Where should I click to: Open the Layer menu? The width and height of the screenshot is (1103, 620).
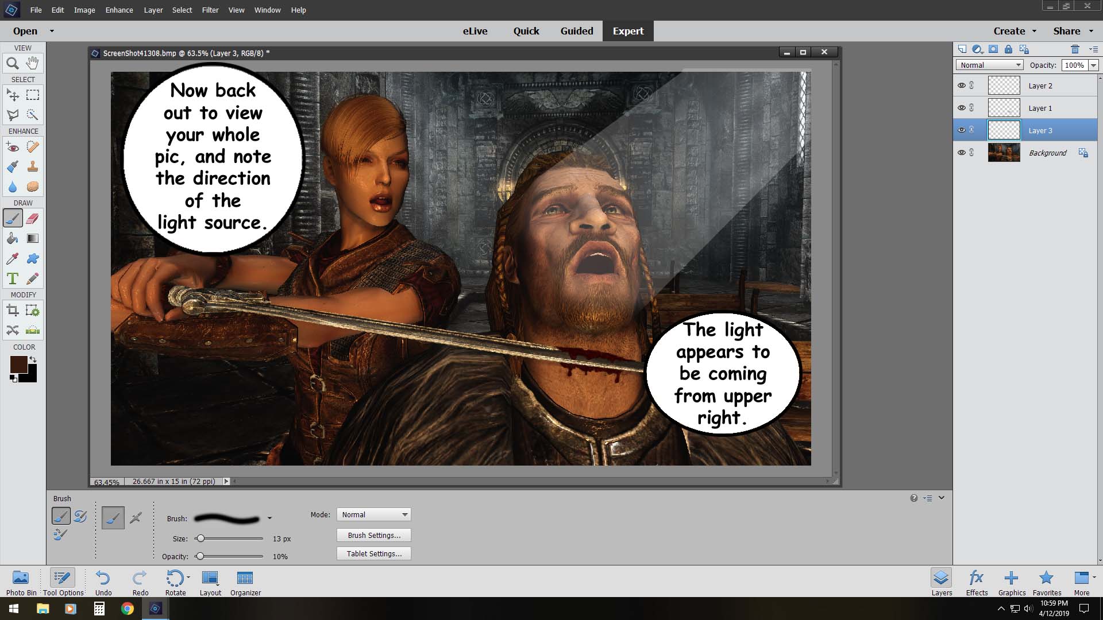(153, 10)
